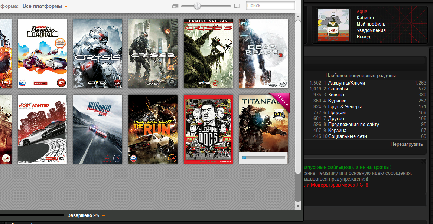The width and height of the screenshot is (433, 224).
Task: Open the Способы forum section
Action: [338, 89]
